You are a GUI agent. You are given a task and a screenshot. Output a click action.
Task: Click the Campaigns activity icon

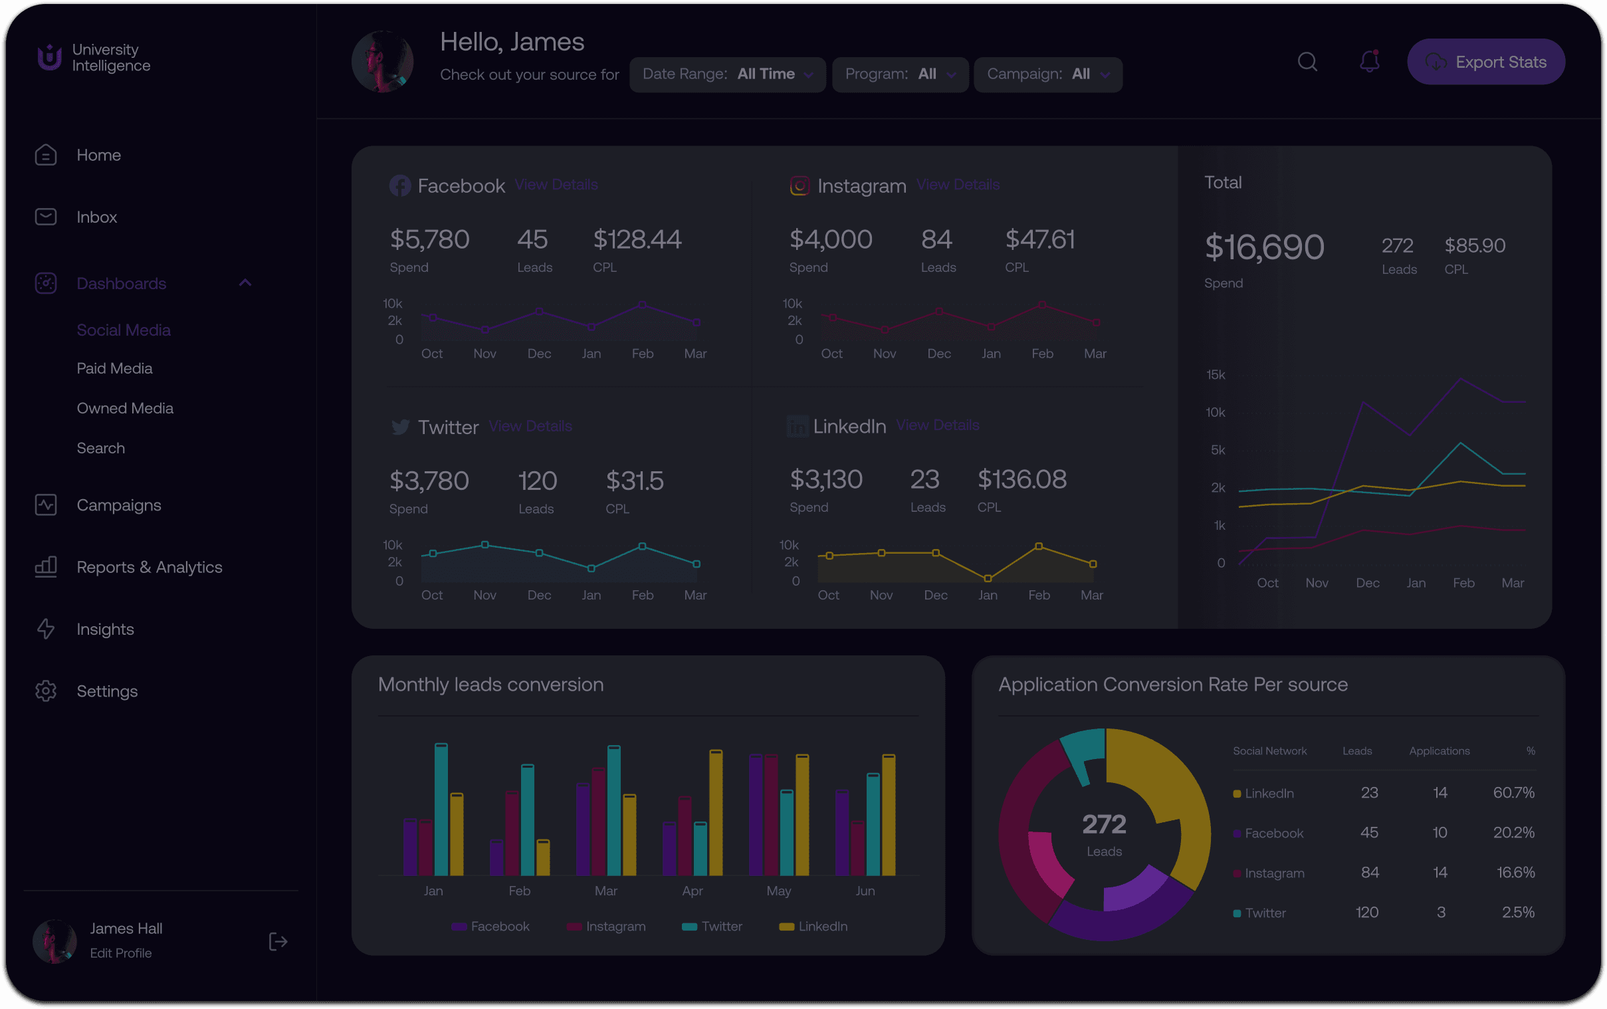coord(45,505)
